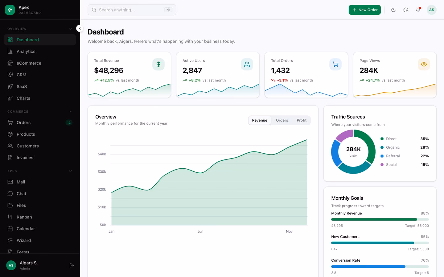Click the 35% Direct percentage
The image size is (444, 277).
coord(425,139)
